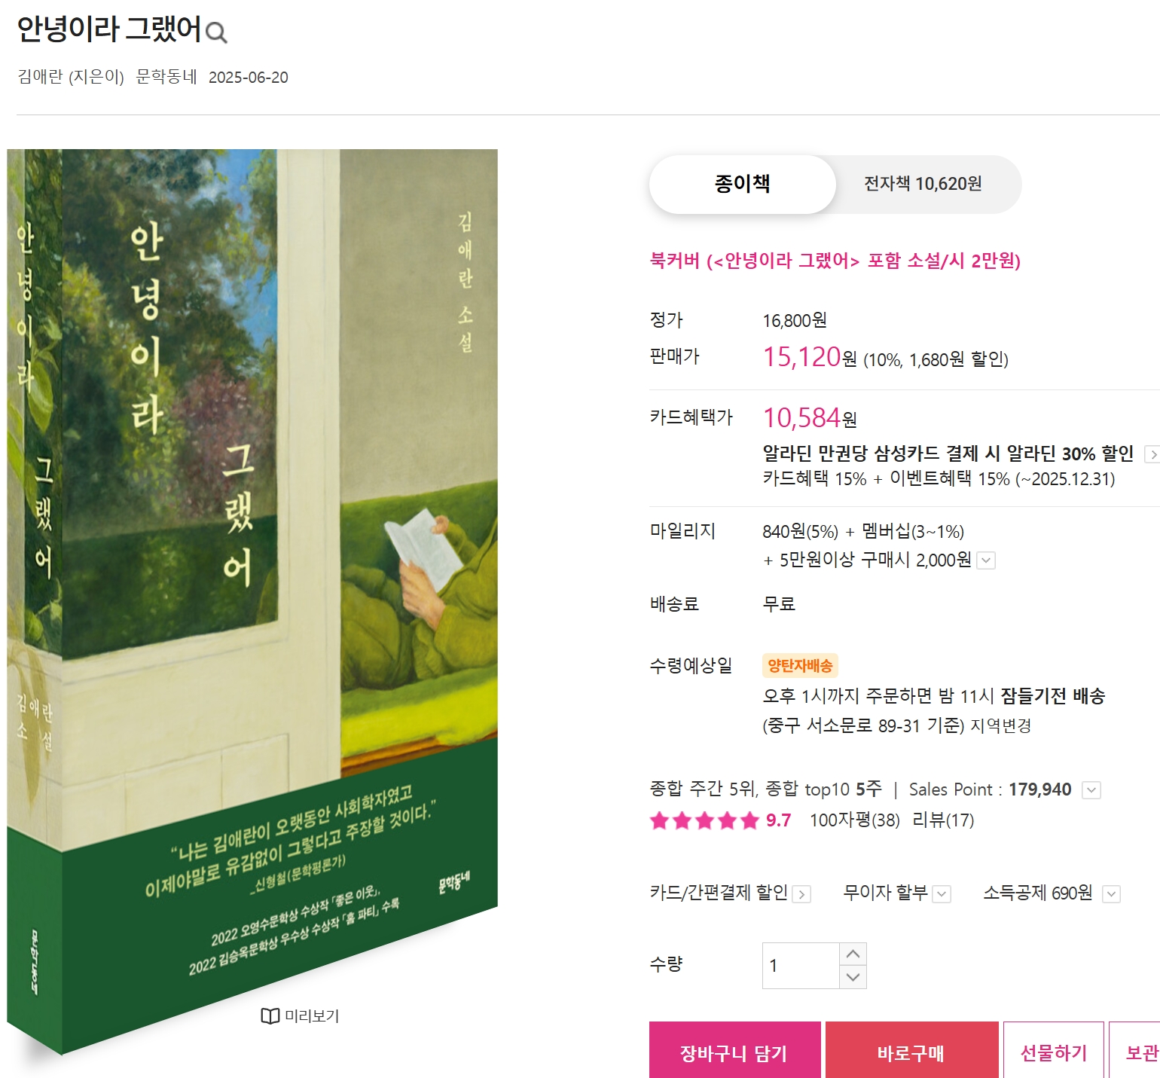1160x1078 pixels.
Task: Expand the Sales Point dropdown arrow
Action: click(x=1091, y=790)
